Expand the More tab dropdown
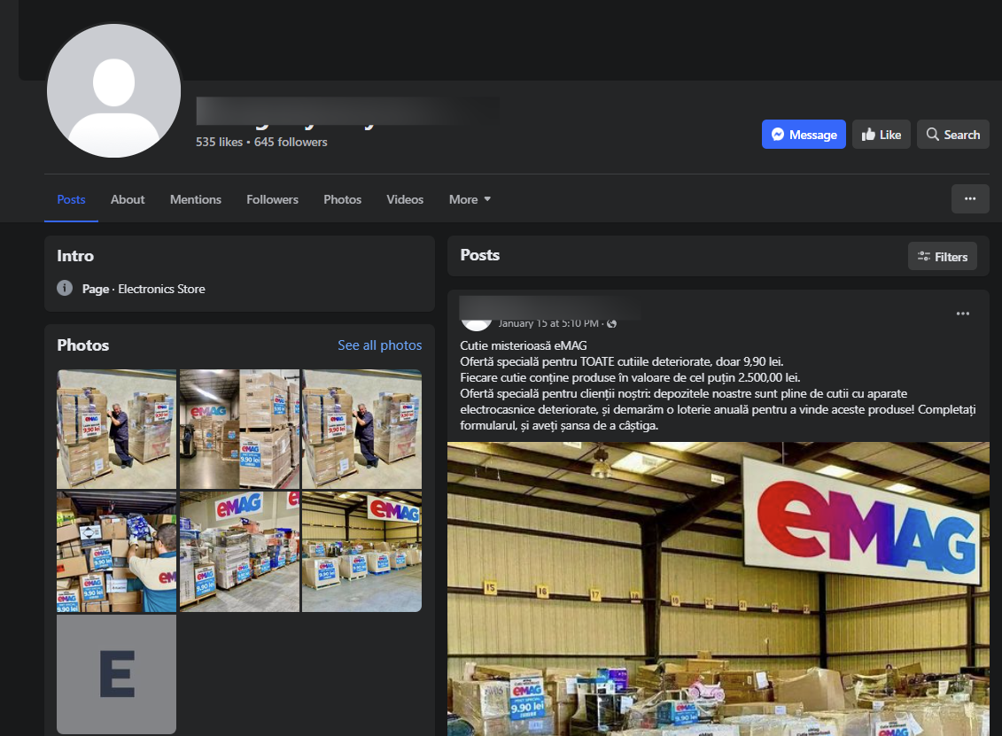 470,199
